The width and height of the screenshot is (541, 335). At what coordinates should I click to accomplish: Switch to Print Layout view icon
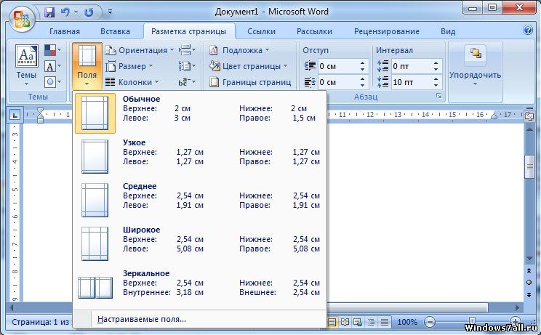pos(332,322)
